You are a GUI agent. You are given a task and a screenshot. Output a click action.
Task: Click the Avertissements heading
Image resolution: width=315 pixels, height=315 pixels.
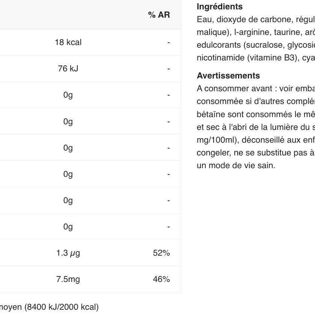coord(228,76)
